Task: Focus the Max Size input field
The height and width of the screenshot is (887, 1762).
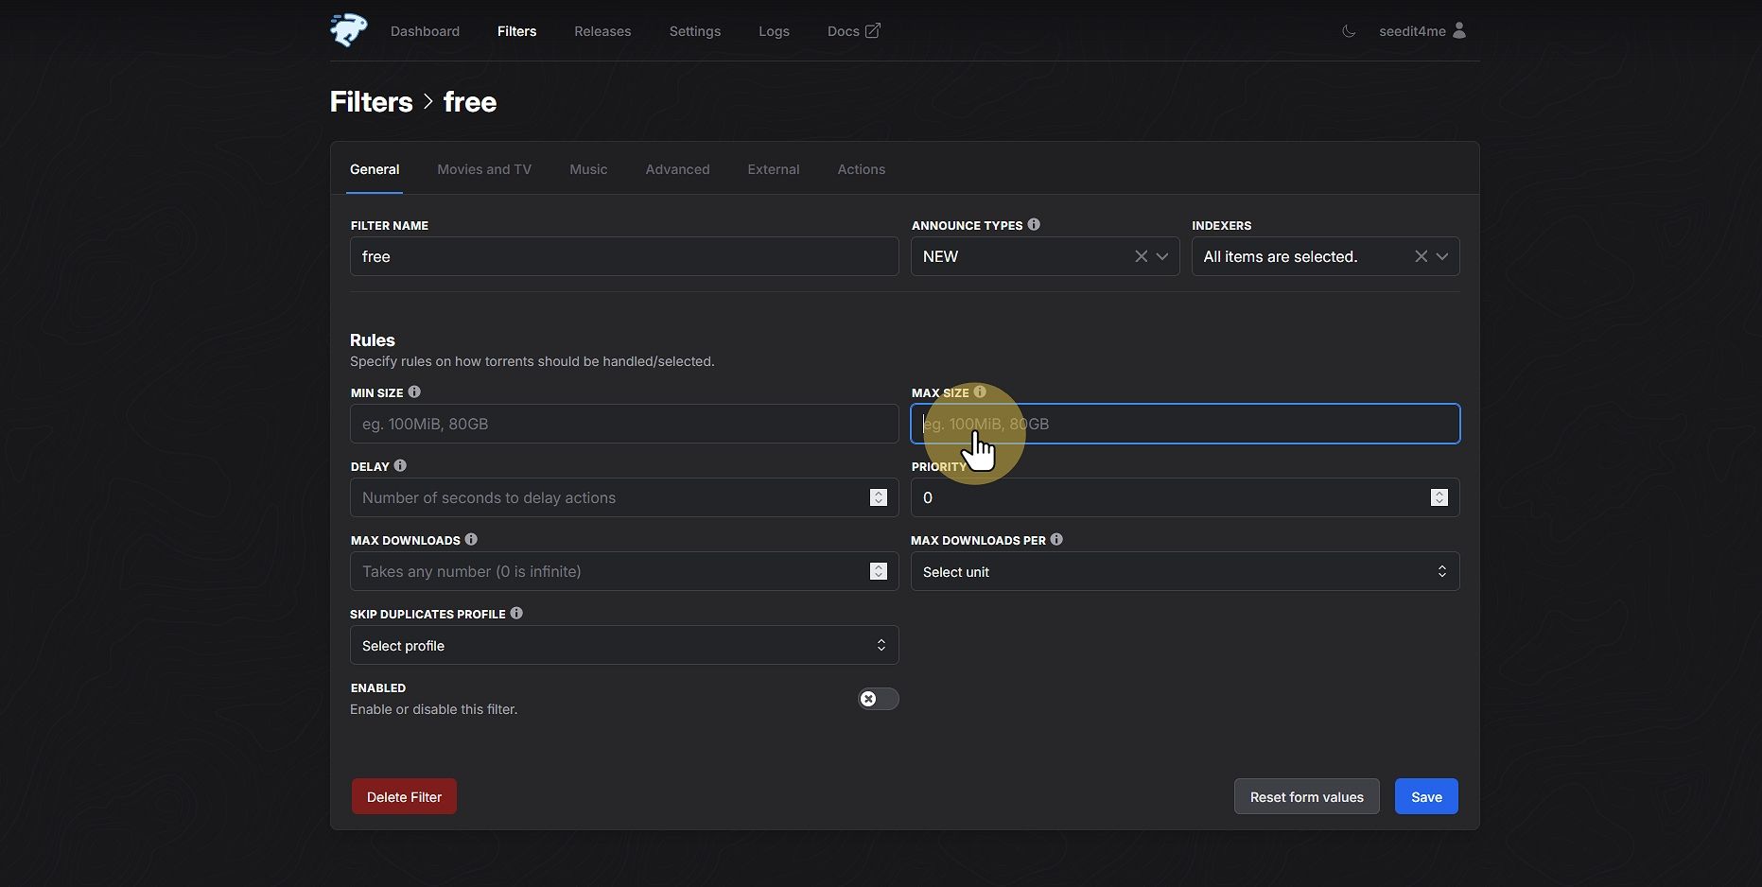Action: coord(1185,424)
